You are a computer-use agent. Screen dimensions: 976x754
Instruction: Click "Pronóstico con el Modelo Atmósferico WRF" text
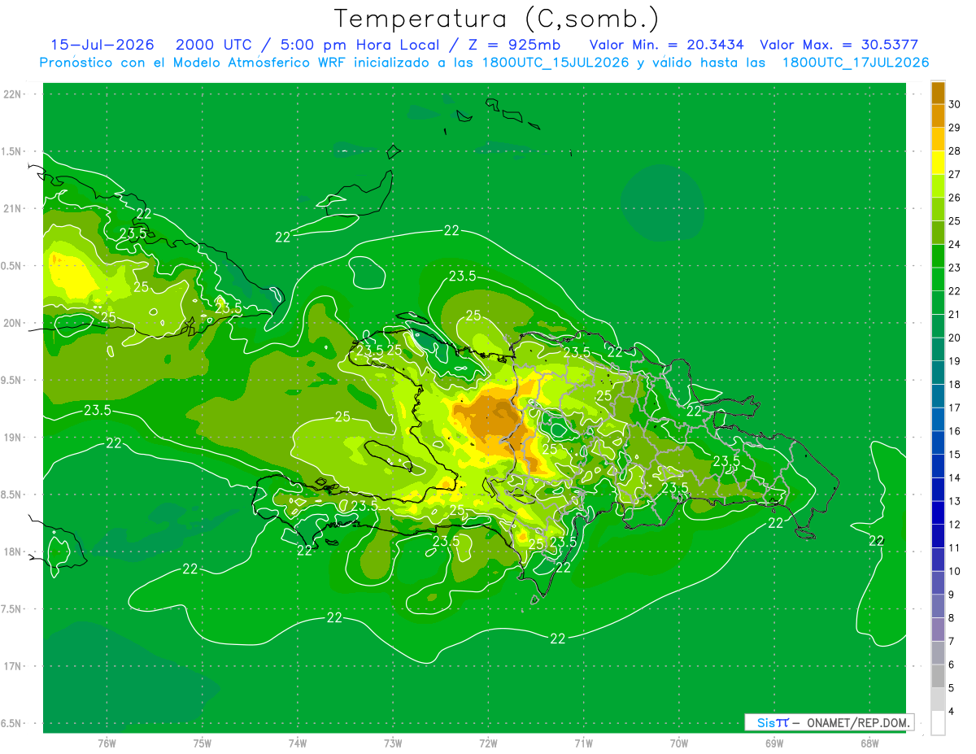tap(194, 62)
